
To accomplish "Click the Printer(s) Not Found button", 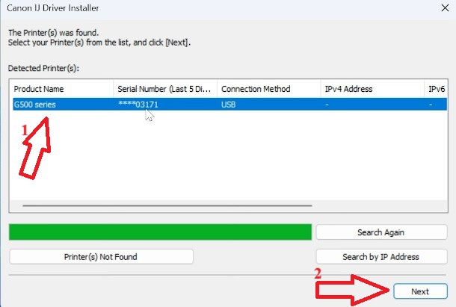I will click(101, 257).
